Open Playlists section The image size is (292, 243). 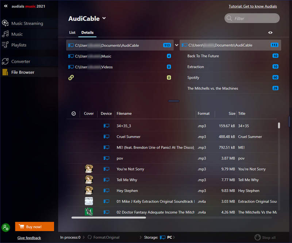pos(19,45)
